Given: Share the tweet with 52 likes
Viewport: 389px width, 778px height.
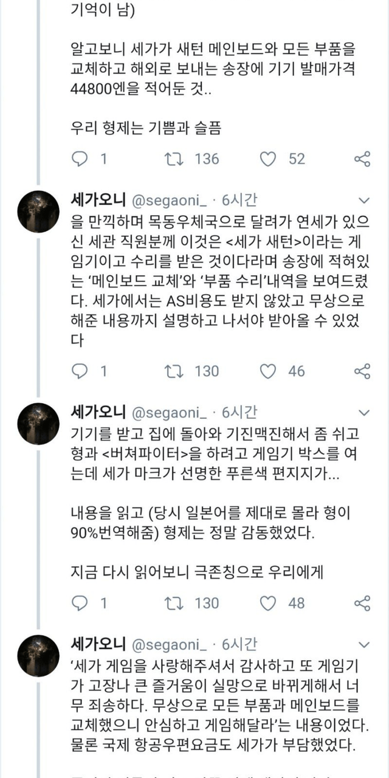Looking at the screenshot, I should click(x=362, y=159).
